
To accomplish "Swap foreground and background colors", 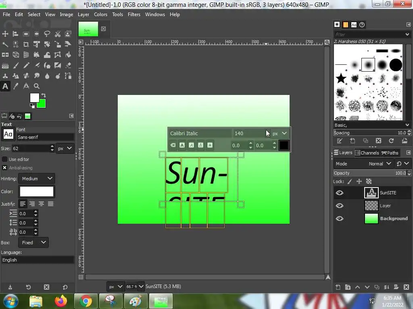I will tap(44, 95).
